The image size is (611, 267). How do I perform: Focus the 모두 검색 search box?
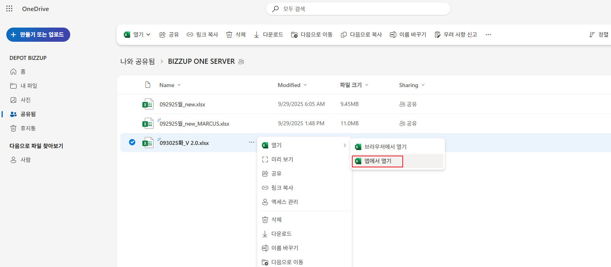[358, 9]
